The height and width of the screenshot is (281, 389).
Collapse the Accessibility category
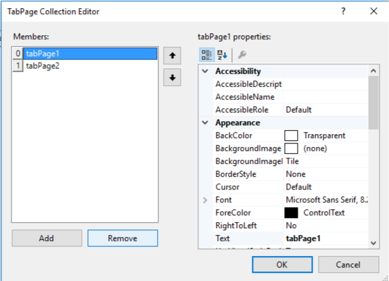tap(205, 71)
